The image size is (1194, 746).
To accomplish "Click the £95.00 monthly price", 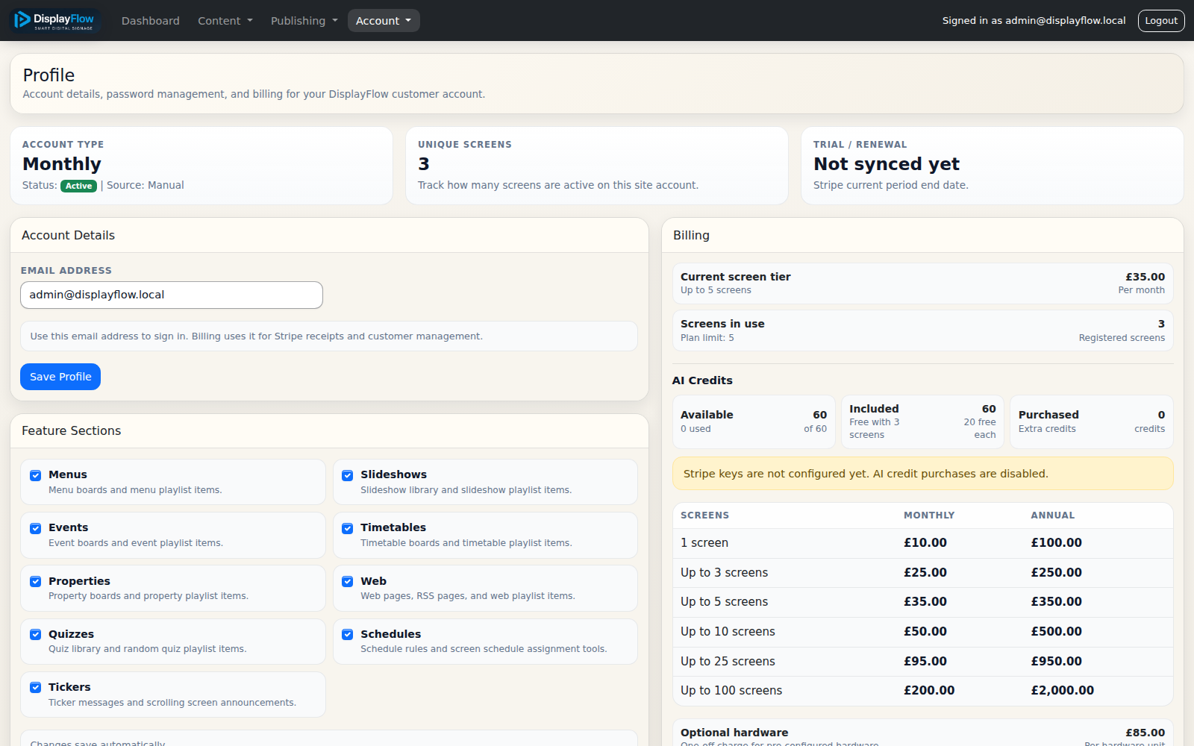I will (x=925, y=662).
